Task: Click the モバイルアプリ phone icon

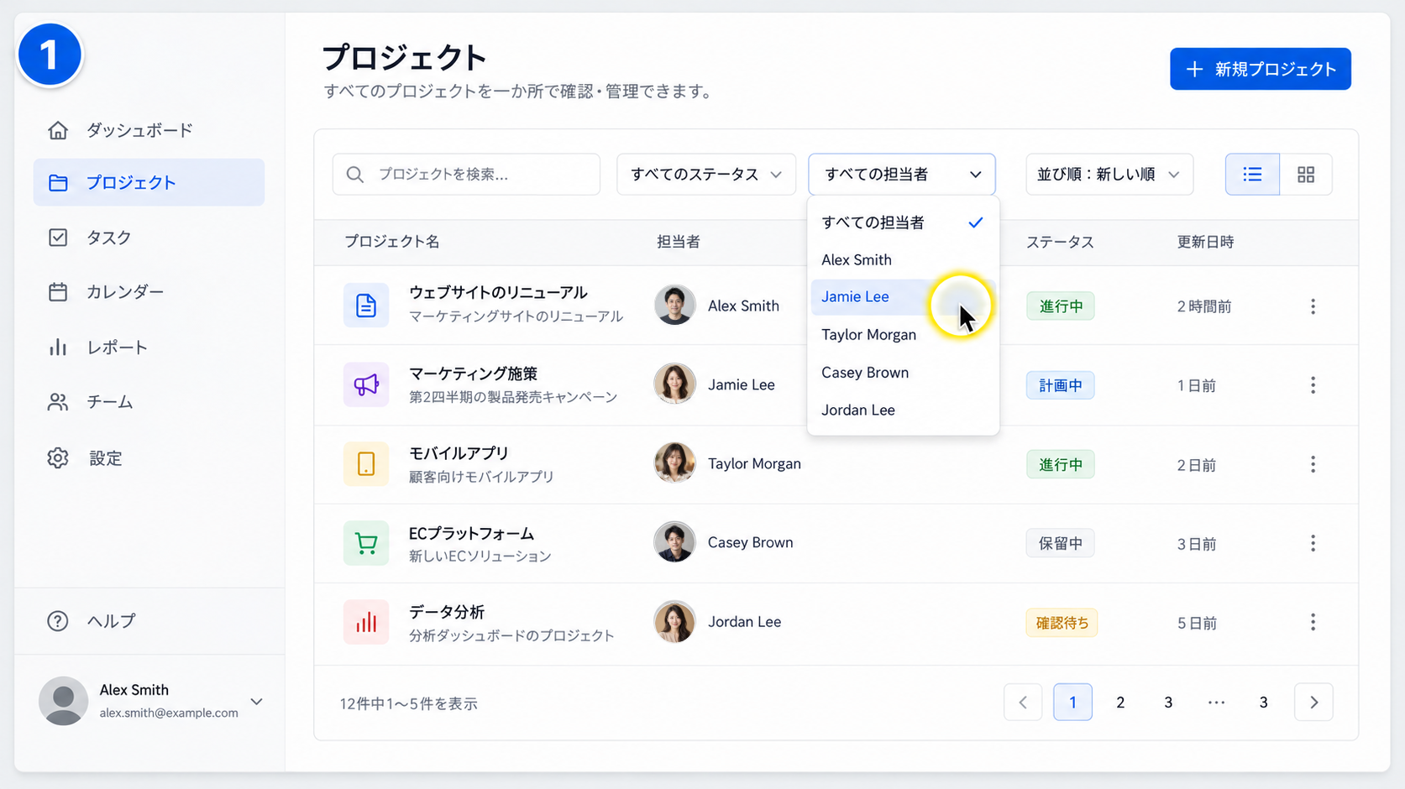Action: [366, 463]
